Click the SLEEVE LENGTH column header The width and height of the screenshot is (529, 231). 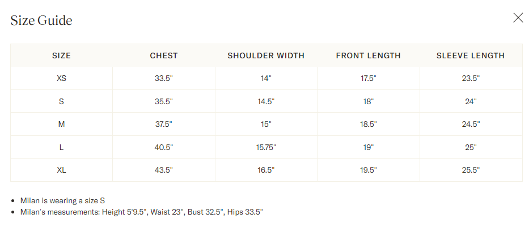470,55
